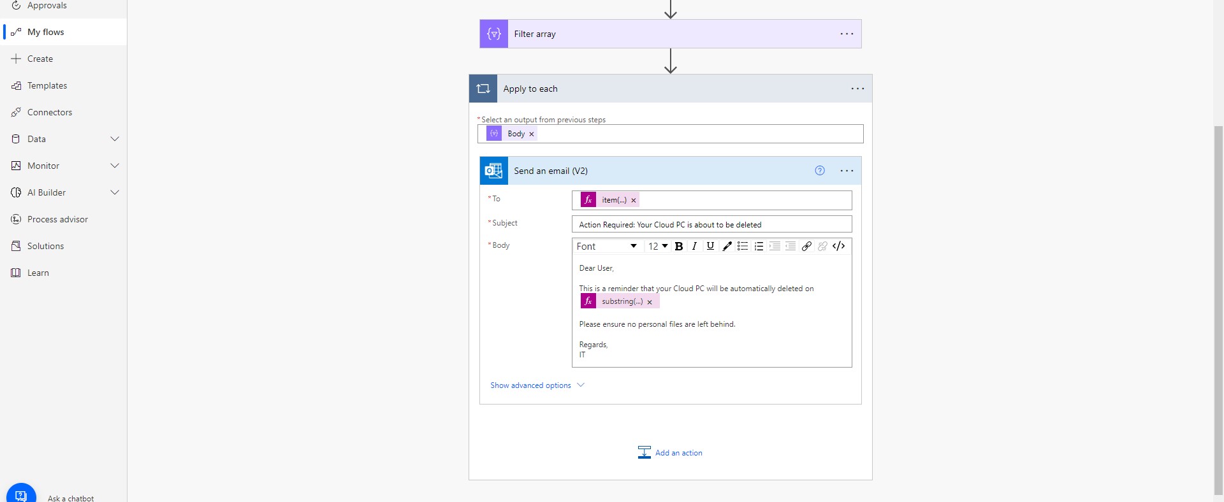Image resolution: width=1224 pixels, height=502 pixels.
Task: Insert a numbered list
Action: click(759, 247)
